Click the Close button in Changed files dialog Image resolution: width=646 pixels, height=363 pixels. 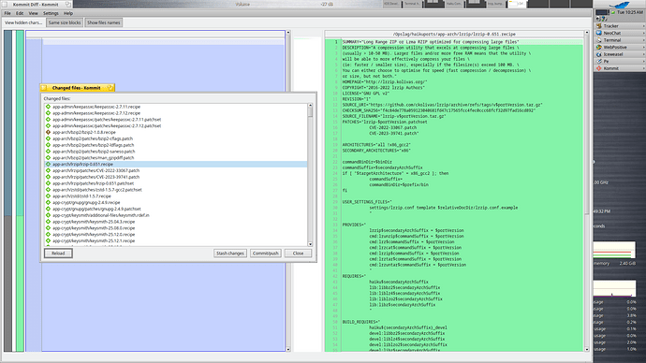pyautogui.click(x=298, y=254)
